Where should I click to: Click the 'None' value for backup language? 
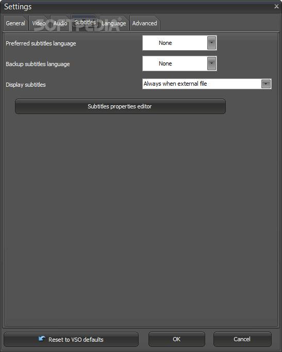165,63
